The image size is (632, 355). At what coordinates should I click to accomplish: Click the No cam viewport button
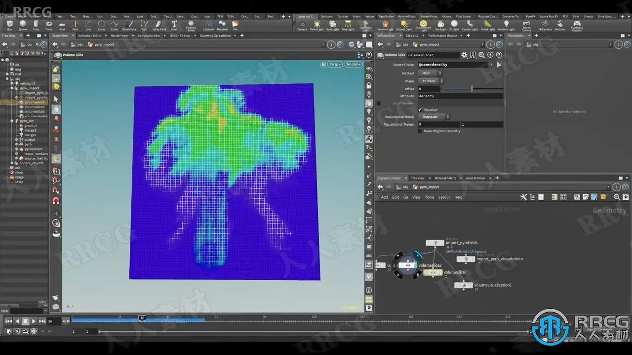coord(353,65)
